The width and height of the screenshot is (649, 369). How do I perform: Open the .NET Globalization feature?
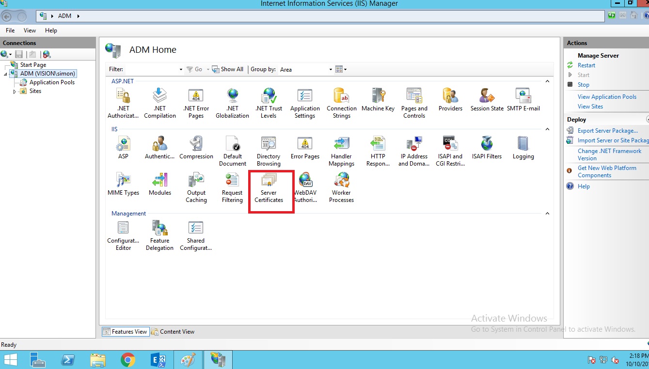pos(232,103)
